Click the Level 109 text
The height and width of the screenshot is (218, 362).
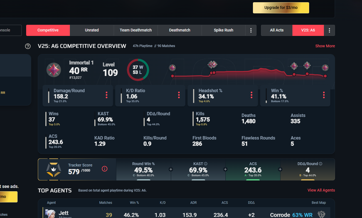(x=110, y=70)
